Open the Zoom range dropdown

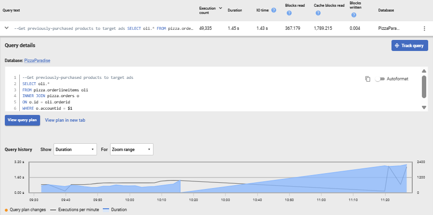131,150
